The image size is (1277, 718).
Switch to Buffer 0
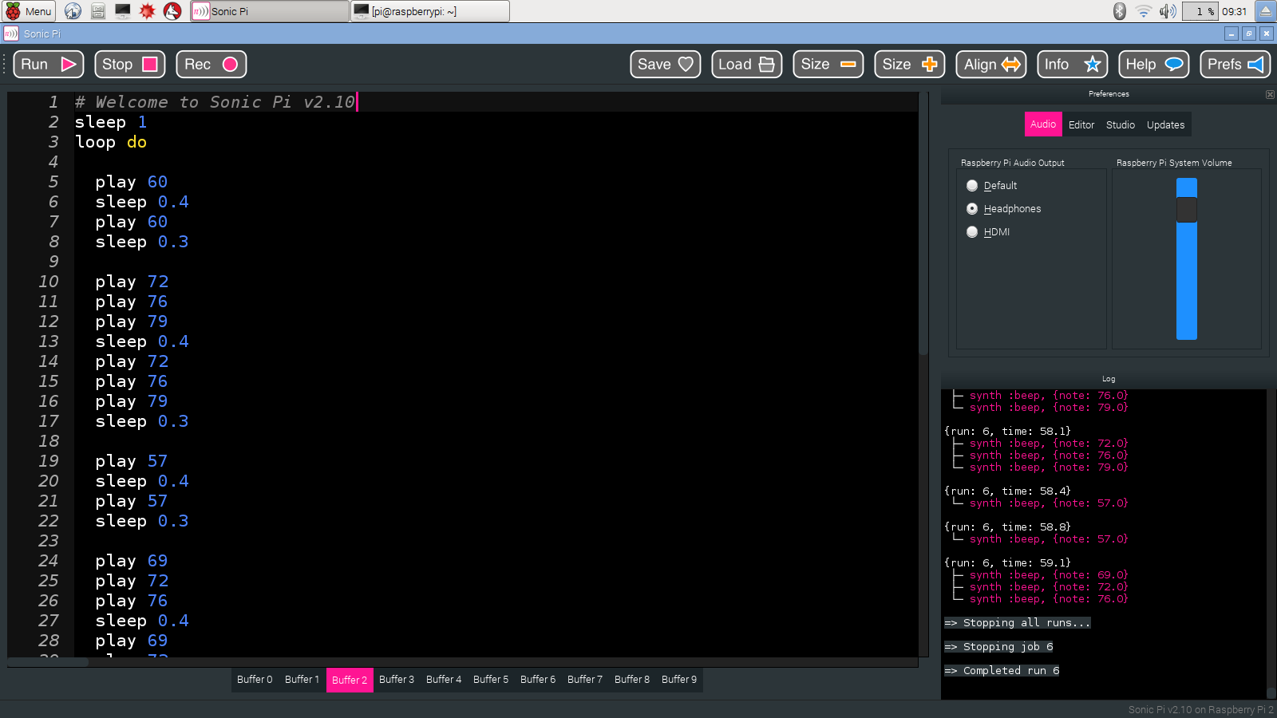click(x=255, y=680)
